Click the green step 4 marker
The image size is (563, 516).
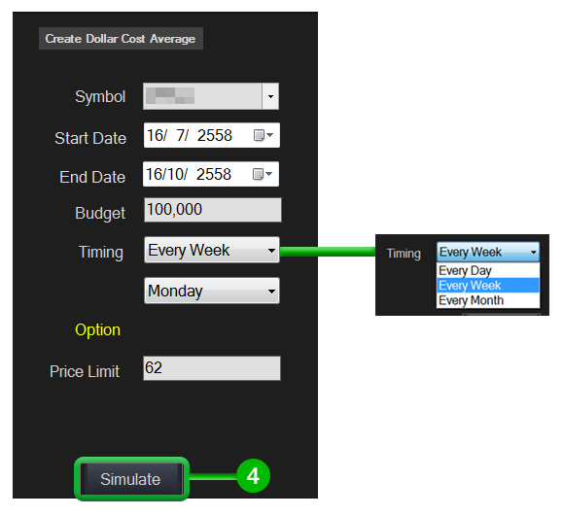click(253, 476)
